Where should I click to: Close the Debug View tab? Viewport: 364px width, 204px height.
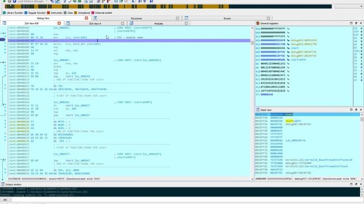coord(86,18)
